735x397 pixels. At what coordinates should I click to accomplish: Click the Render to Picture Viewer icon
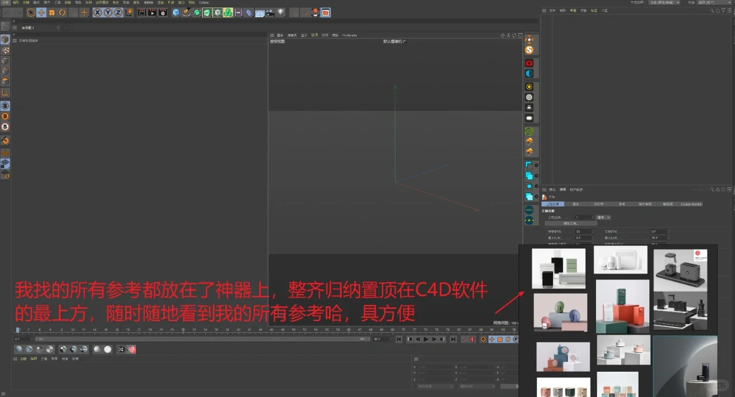point(152,12)
